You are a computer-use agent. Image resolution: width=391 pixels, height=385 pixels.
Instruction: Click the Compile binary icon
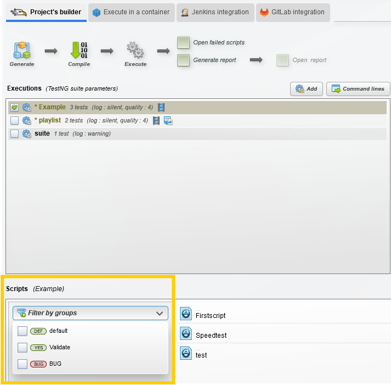(x=79, y=50)
